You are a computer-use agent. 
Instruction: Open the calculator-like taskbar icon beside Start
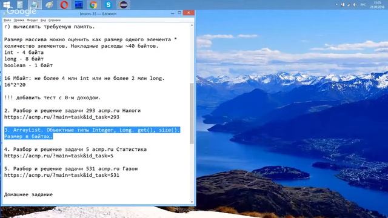[20, 5]
